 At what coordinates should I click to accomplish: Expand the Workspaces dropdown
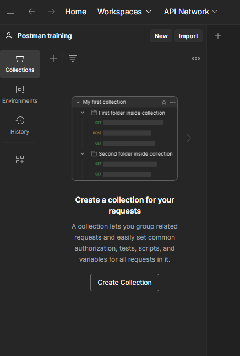(x=124, y=12)
